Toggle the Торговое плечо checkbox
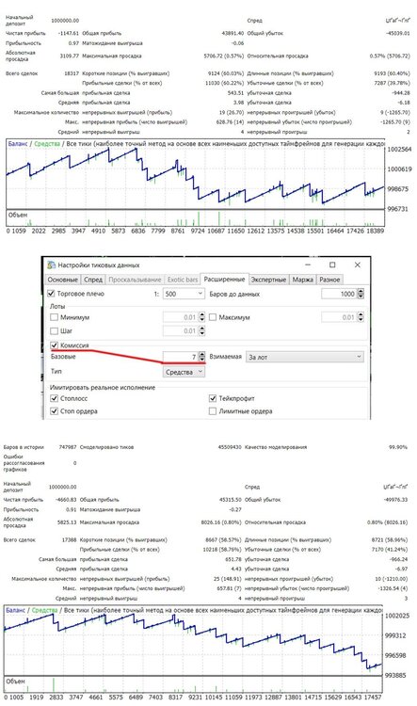This screenshot has height=706, width=417. tap(52, 294)
